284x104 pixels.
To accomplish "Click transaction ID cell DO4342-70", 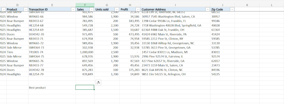I will 52,34.
